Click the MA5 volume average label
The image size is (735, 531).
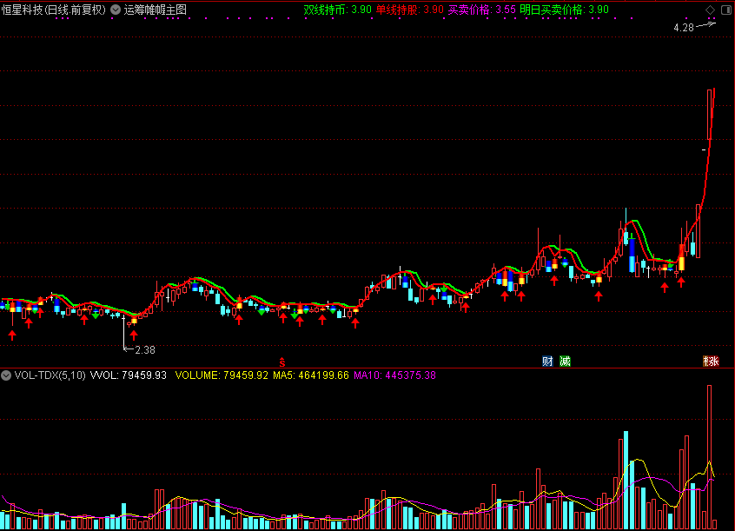tap(311, 375)
